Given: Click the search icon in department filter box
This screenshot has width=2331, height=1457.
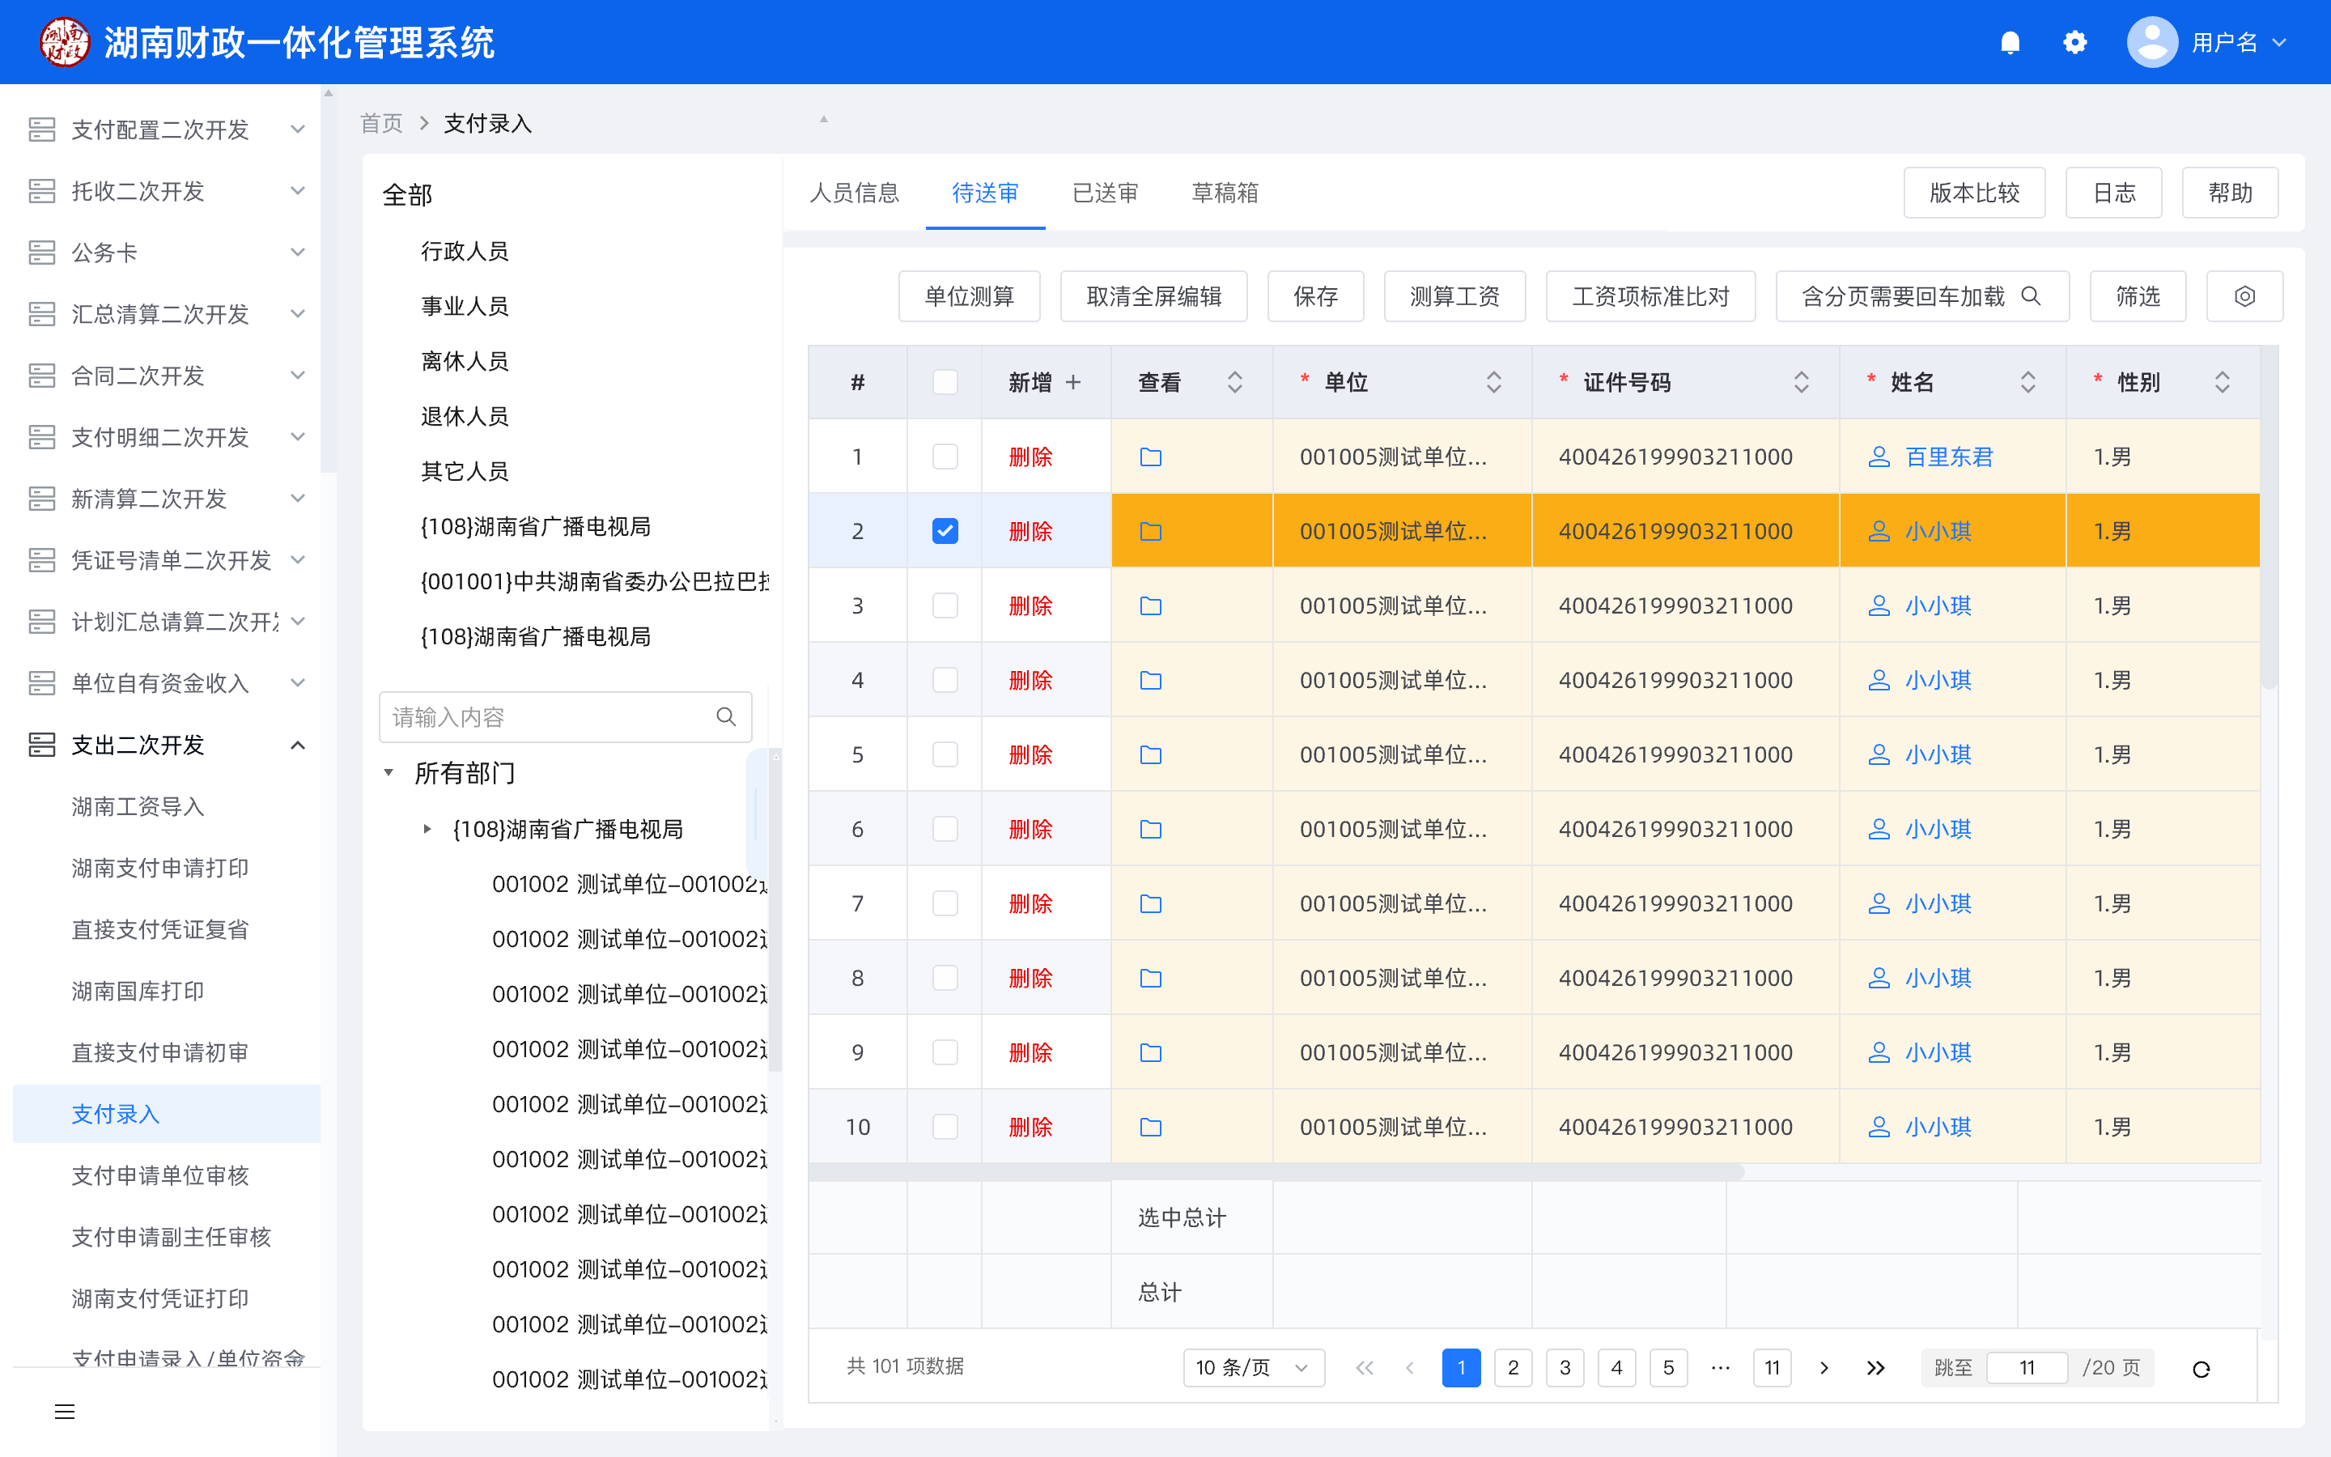Looking at the screenshot, I should (726, 717).
